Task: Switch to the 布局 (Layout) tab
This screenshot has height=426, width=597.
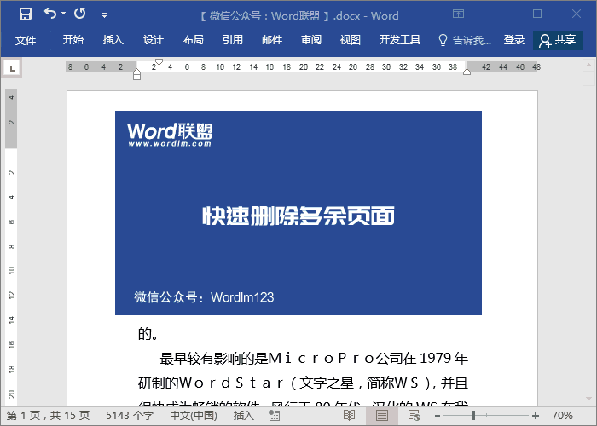Action: (193, 39)
